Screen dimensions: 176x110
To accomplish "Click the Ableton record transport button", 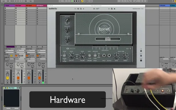I will (77, 1).
